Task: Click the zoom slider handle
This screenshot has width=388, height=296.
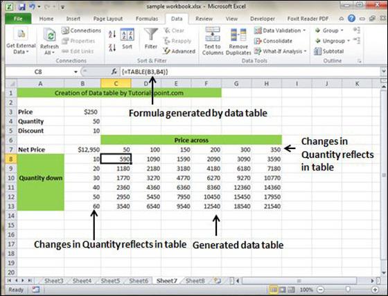Action: coord(348,289)
